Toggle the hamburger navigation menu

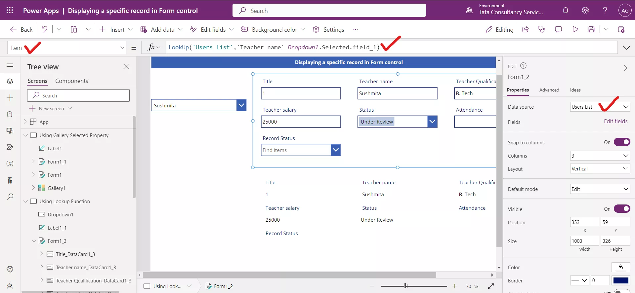tap(10, 65)
